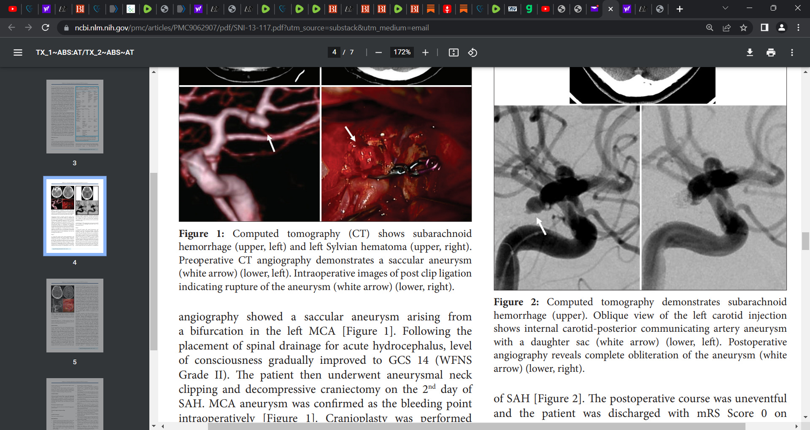
Task: Click the document scroll up arrow
Action: tap(805, 72)
